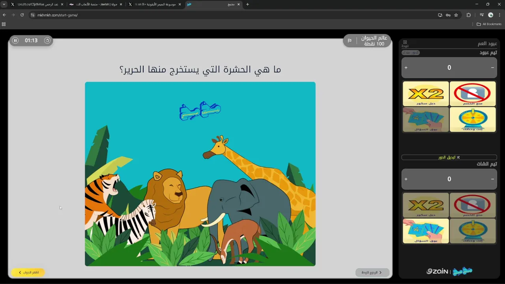Screen dimensions: 505x284
Task: Open the tab search dropdown arrow
Action: click(x=4, y=4)
